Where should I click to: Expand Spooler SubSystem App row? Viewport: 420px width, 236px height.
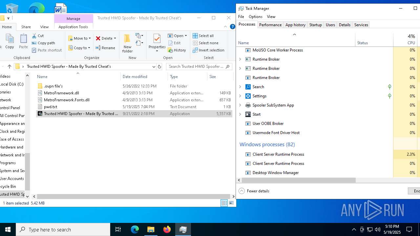click(x=240, y=105)
